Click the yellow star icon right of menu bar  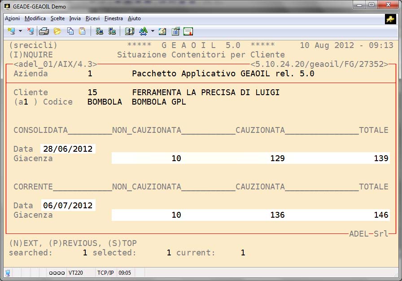[x=390, y=19]
